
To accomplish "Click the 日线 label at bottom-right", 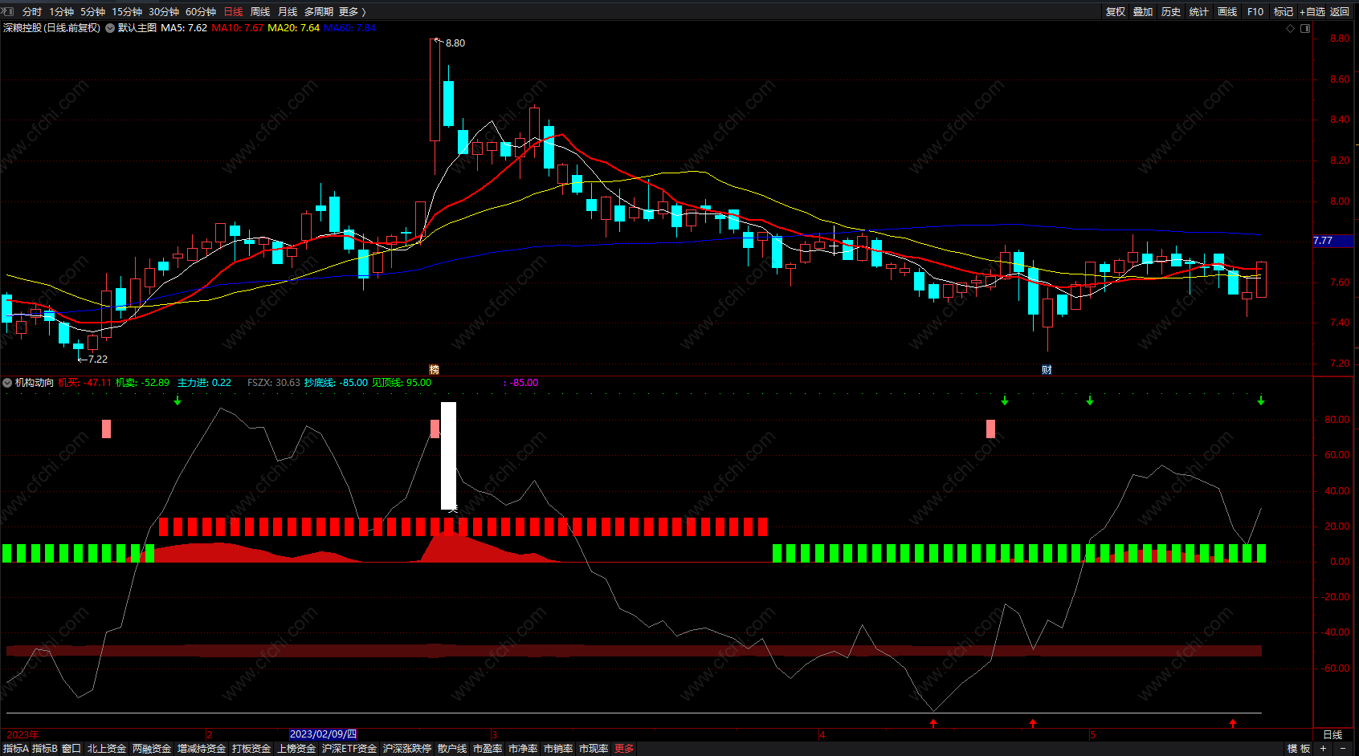I will (1332, 734).
